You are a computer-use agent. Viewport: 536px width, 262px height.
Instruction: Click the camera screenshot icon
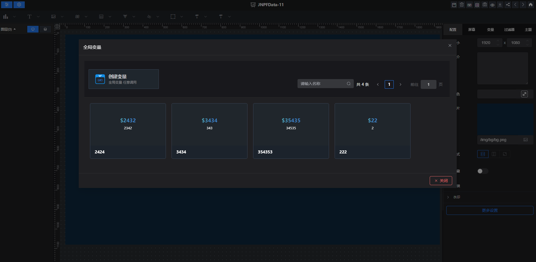[x=485, y=5]
